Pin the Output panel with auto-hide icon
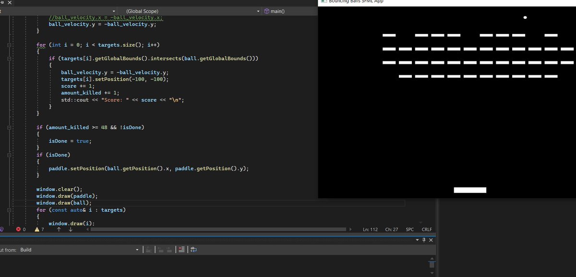 423,240
